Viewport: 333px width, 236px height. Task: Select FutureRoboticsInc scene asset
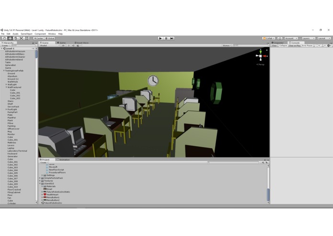(x=52, y=203)
